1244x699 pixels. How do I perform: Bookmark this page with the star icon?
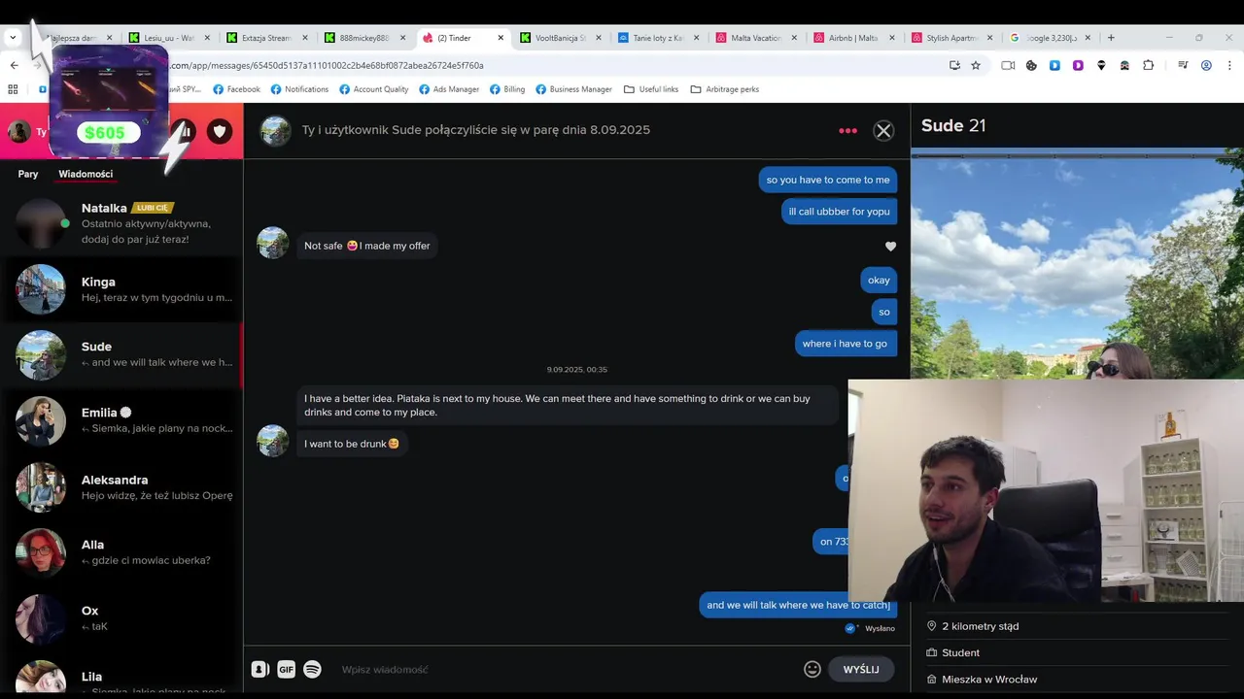(976, 65)
